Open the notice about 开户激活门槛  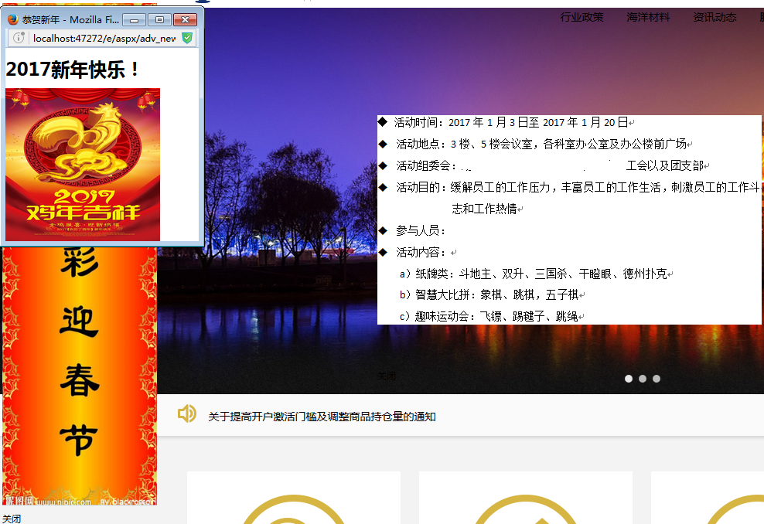point(322,417)
